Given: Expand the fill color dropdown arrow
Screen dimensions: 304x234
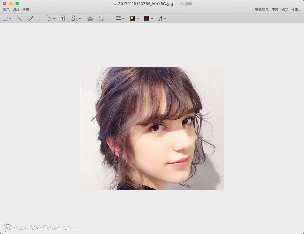Looking at the screenshot, I should 152,19.
